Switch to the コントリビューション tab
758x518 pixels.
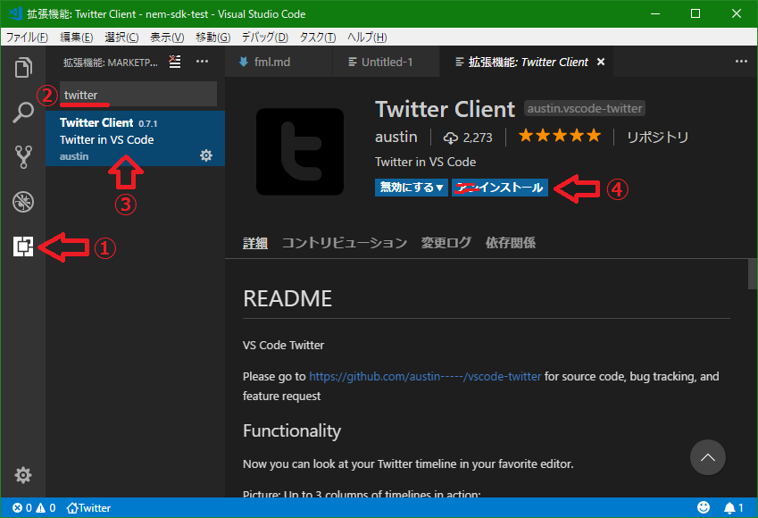(345, 243)
